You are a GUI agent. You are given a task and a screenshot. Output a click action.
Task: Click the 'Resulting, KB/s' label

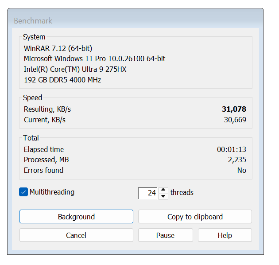click(x=47, y=109)
